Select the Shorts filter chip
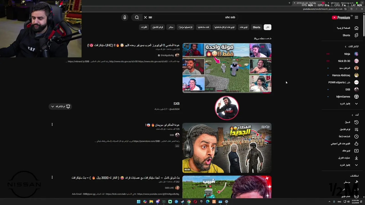The width and height of the screenshot is (365, 205). [x=256, y=27]
